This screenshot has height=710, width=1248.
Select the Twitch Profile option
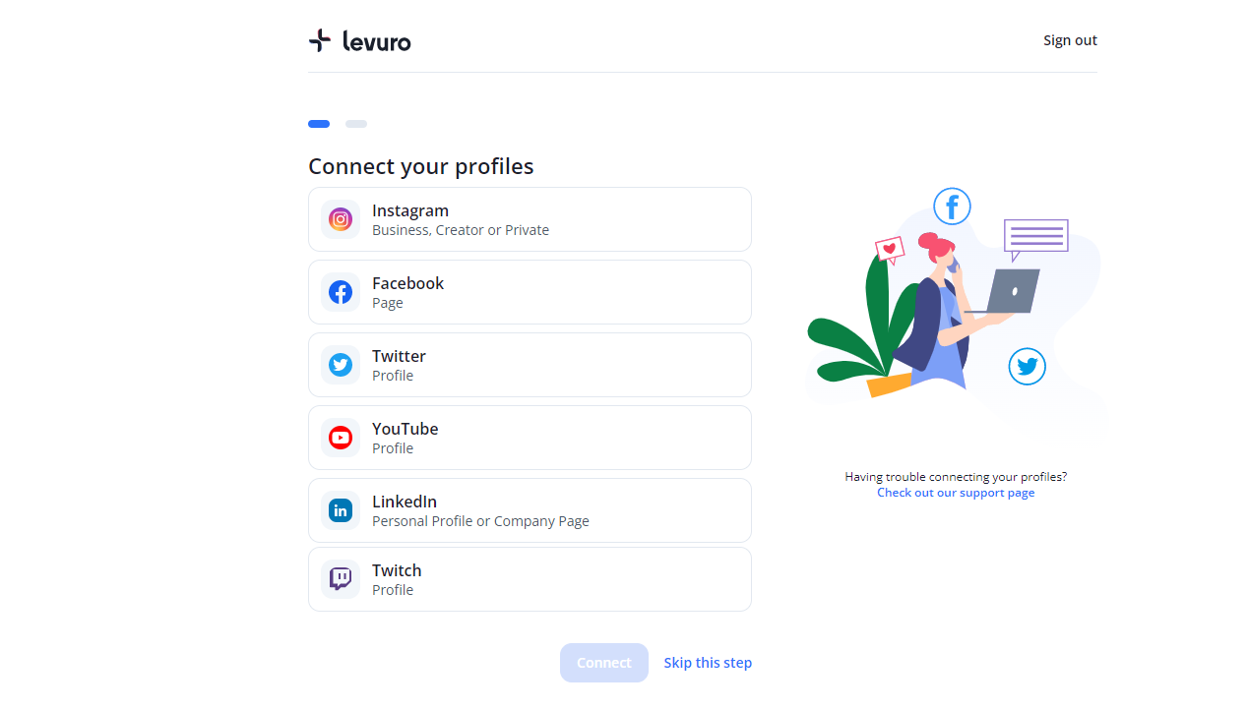click(530, 579)
